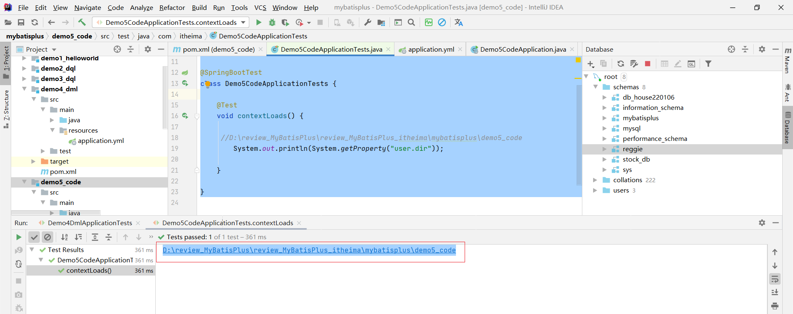Click the itheima breadcrumb in the navigation bar
The height and width of the screenshot is (314, 793).
click(x=191, y=36)
